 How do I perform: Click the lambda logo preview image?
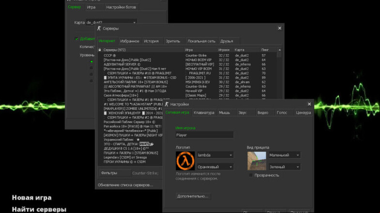coord(185,161)
